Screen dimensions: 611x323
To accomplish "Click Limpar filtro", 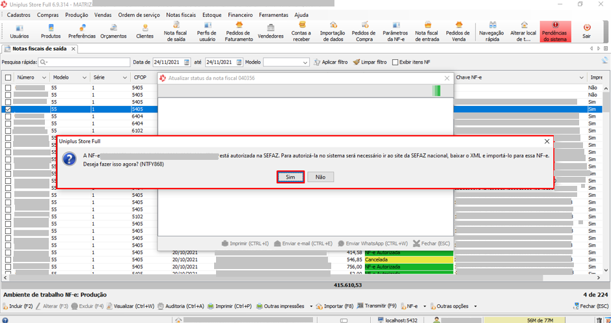I will [x=370, y=62].
